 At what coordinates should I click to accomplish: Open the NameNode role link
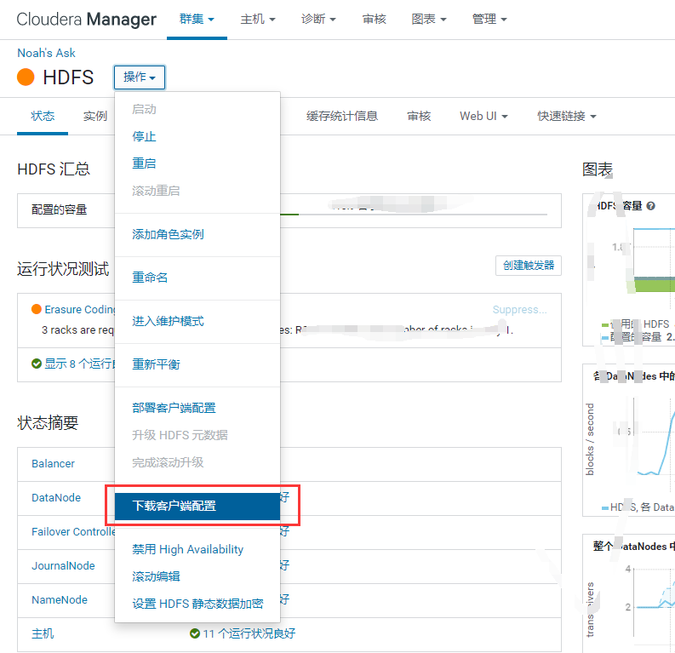(x=60, y=599)
